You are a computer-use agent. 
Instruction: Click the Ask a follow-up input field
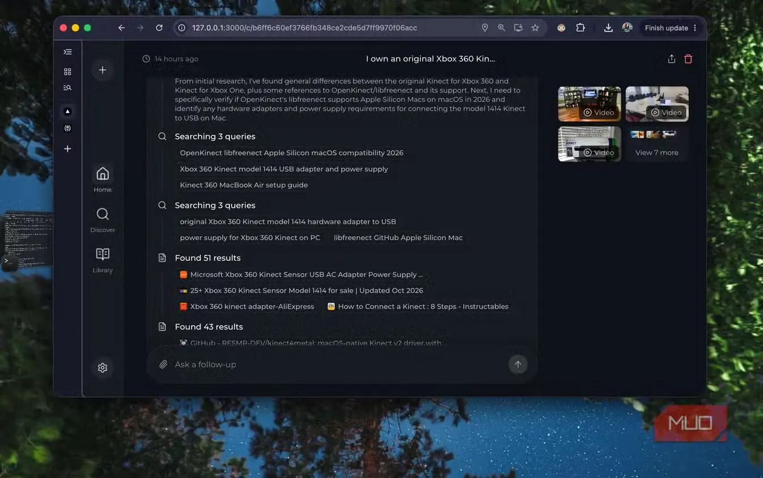pyautogui.click(x=338, y=365)
